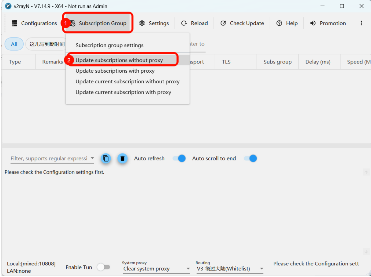Expand the System proxy dropdown
The image size is (371, 277).
[x=188, y=269]
